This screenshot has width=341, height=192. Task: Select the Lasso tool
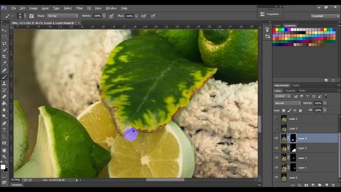tap(4, 43)
